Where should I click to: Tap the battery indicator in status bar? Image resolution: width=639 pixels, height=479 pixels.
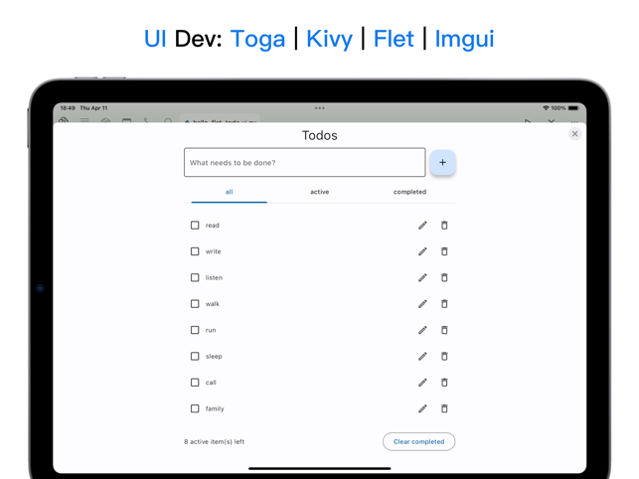(573, 108)
